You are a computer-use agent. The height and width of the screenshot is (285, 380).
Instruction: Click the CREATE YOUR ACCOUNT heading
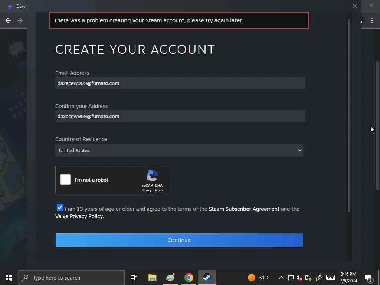click(135, 49)
